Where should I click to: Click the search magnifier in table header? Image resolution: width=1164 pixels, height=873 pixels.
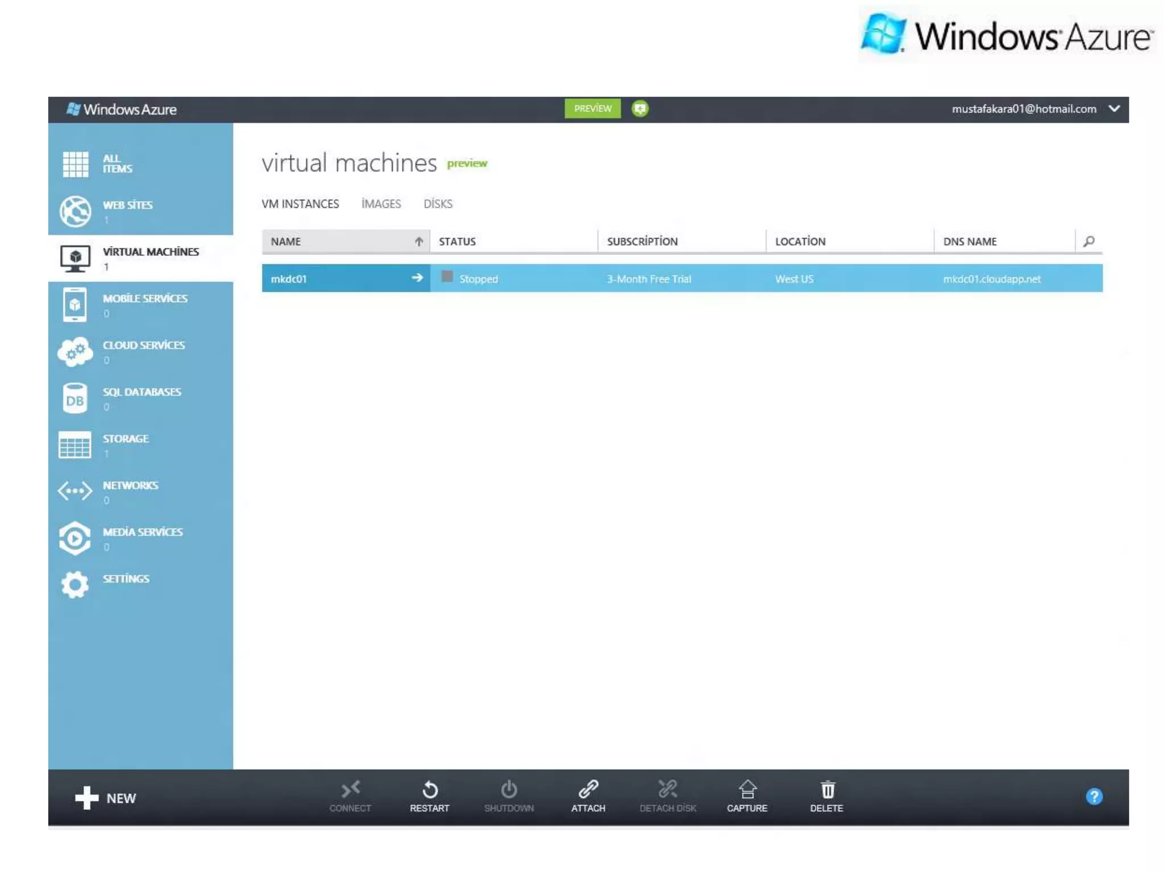tap(1089, 241)
